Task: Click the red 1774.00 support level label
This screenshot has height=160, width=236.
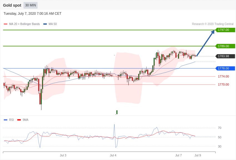Action: click(223, 76)
